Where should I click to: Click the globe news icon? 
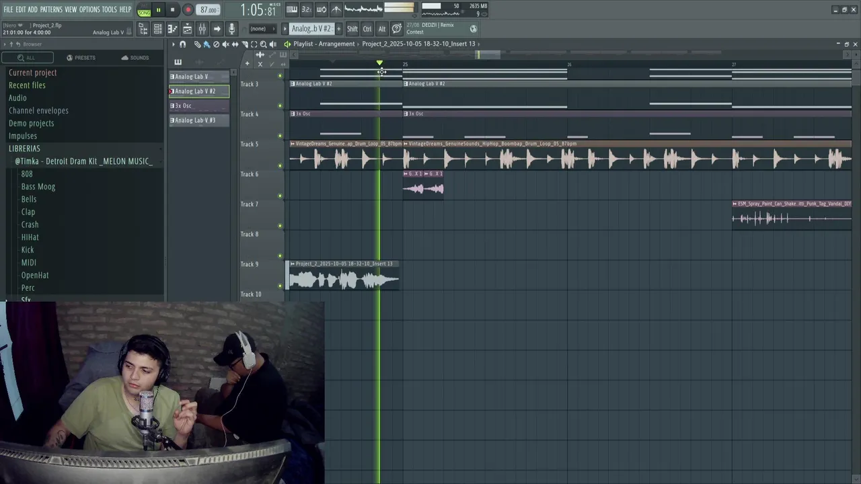474,28
